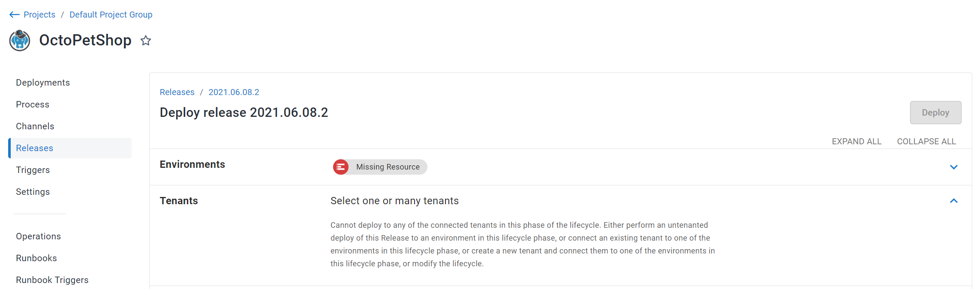Open Default Project Group breadcrumb link
980x289 pixels.
111,15
